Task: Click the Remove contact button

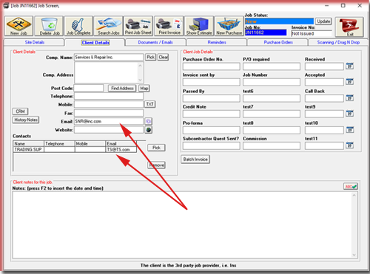Action: [x=156, y=165]
